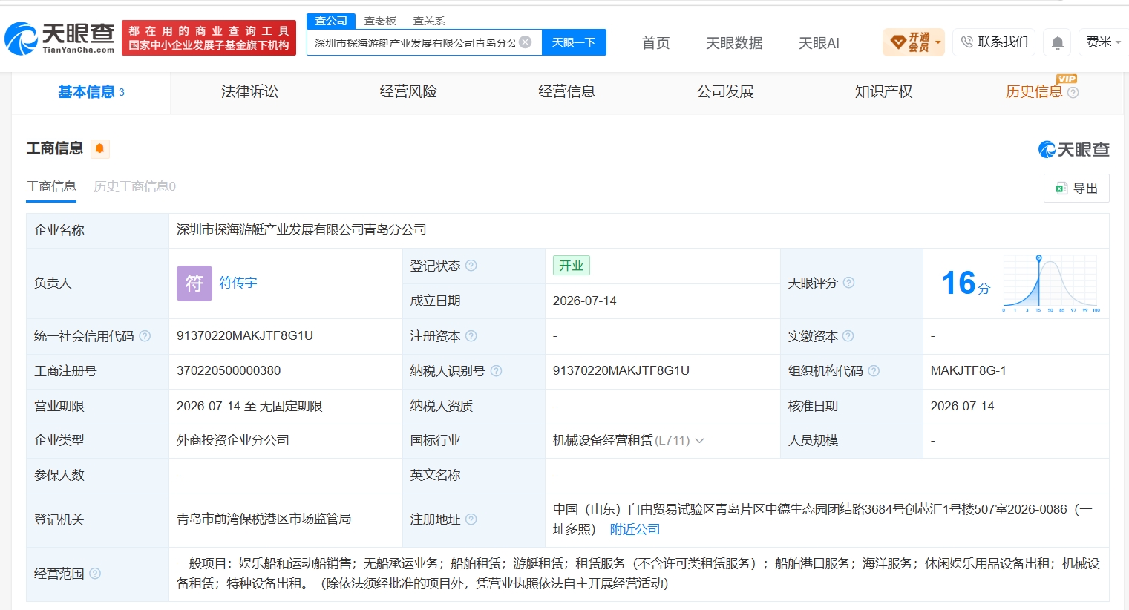
Task: Click the 导出 export button
Action: (x=1076, y=188)
